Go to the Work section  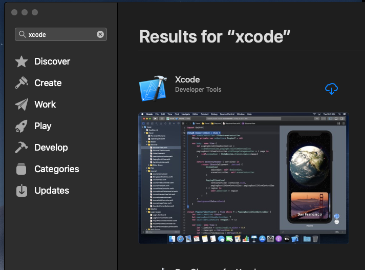[45, 105]
